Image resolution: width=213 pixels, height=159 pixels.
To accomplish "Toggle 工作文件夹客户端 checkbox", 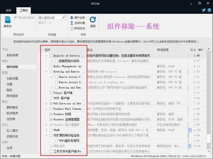I will pyautogui.click(x=51, y=151).
